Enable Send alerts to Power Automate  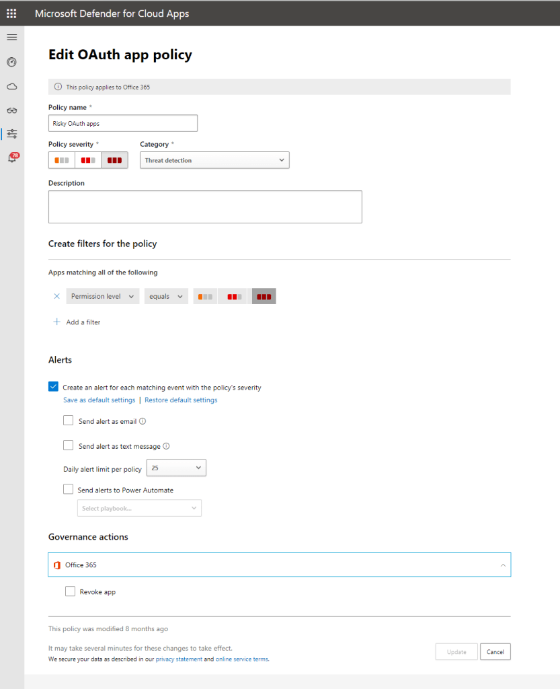(x=68, y=490)
